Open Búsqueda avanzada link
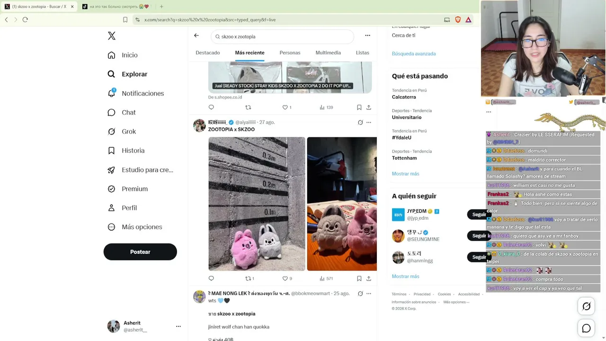The image size is (606, 341). point(414,54)
